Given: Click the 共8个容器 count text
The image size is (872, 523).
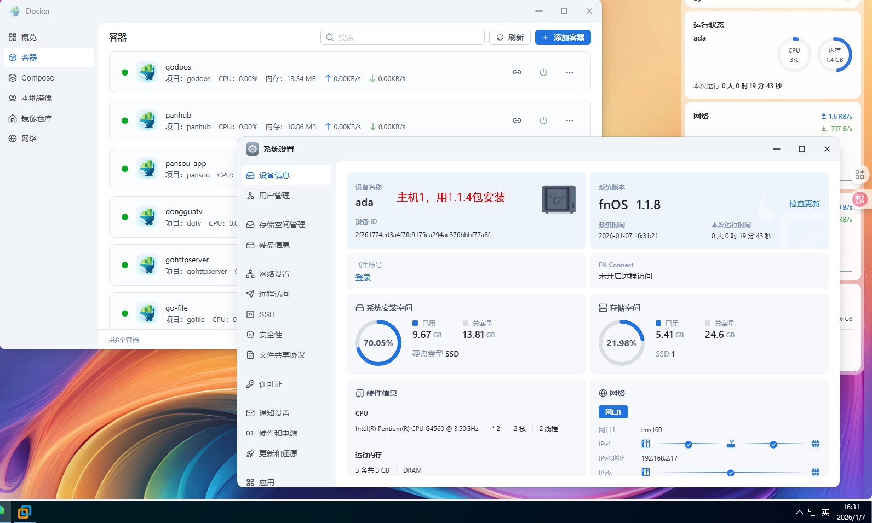Looking at the screenshot, I should pyautogui.click(x=124, y=340).
